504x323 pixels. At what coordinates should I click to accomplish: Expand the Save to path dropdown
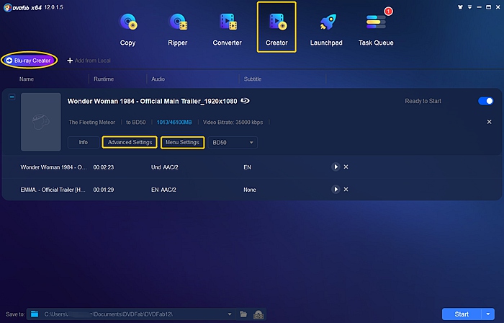point(230,314)
